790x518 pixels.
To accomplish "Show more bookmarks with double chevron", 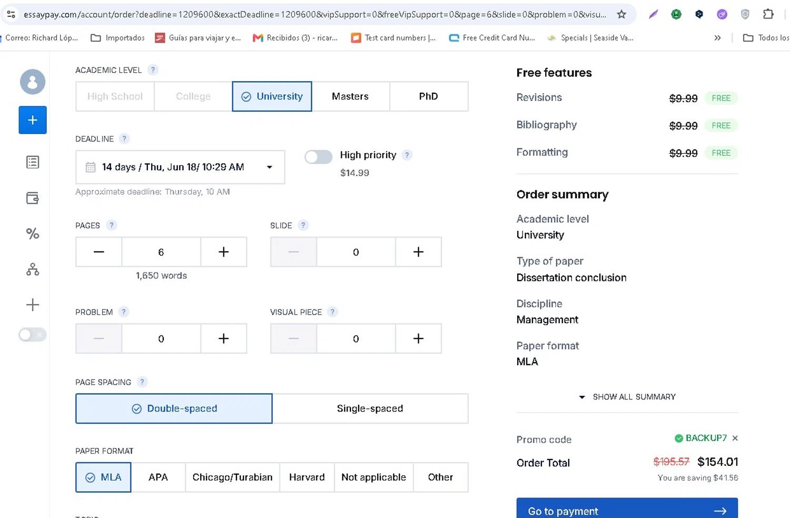I will (x=717, y=38).
